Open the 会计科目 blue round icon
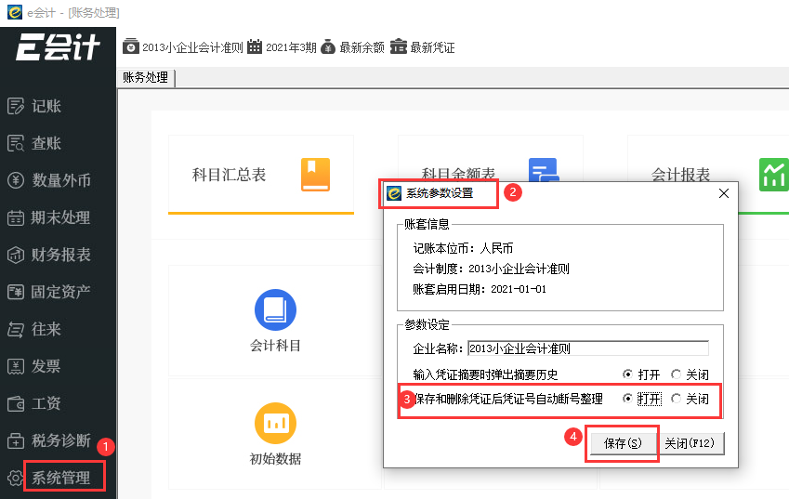 click(275, 309)
